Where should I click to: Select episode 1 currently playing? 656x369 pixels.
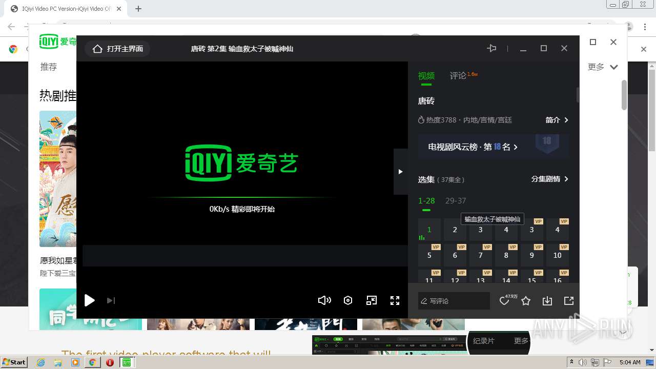(429, 230)
